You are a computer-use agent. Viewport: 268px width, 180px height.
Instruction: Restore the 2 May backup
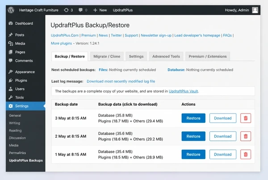193,136
